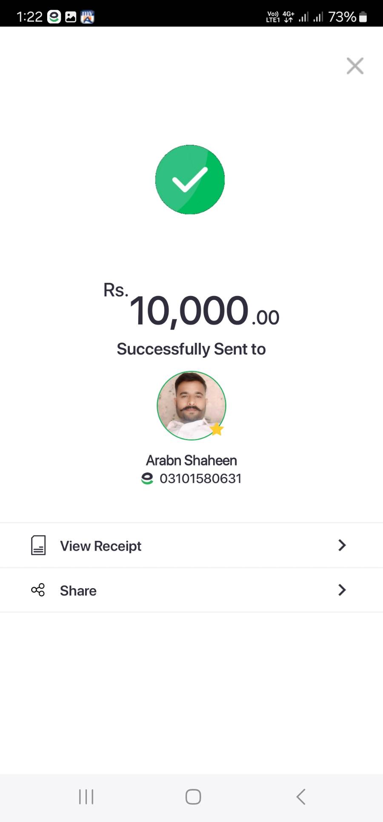Close the transaction success screen

(x=355, y=66)
